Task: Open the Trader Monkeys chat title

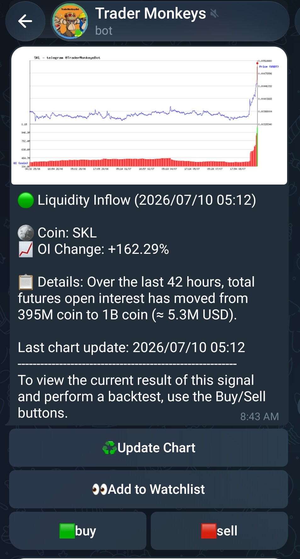Action: [150, 14]
